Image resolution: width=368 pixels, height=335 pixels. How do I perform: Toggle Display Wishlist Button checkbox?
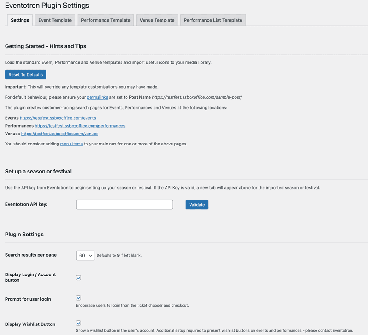[79, 323]
